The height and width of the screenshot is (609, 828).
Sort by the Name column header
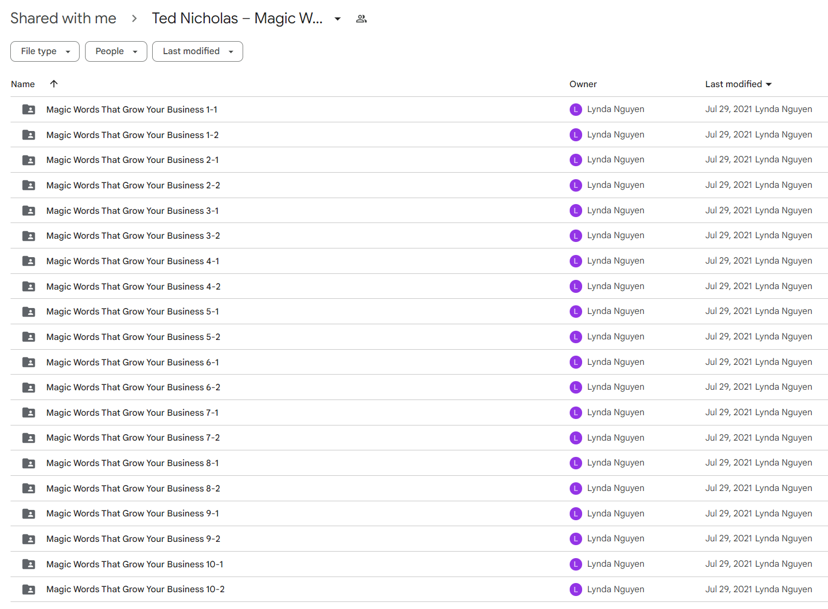click(23, 84)
